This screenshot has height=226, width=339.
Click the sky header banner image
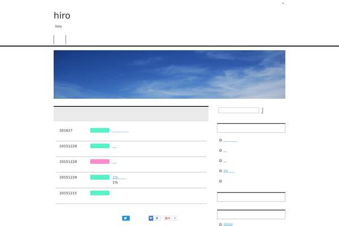(x=169, y=75)
